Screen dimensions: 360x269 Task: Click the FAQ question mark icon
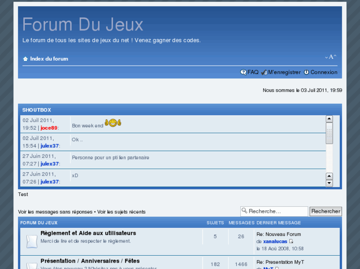click(243, 73)
